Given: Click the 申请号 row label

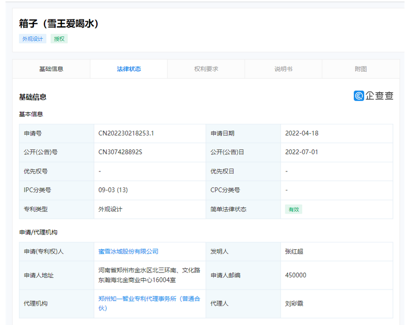Looking at the screenshot, I should (33, 133).
